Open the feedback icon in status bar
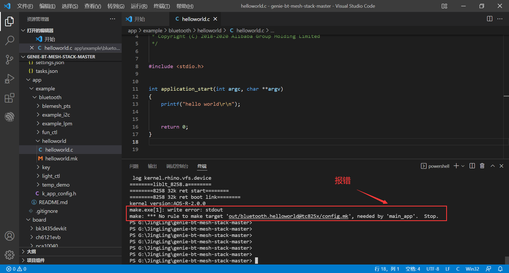Image resolution: width=509 pixels, height=273 pixels. [488, 269]
